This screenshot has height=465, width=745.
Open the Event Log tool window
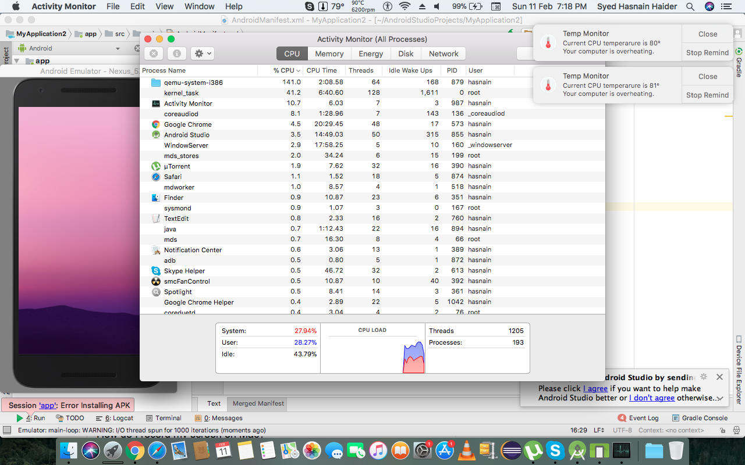(x=638, y=418)
